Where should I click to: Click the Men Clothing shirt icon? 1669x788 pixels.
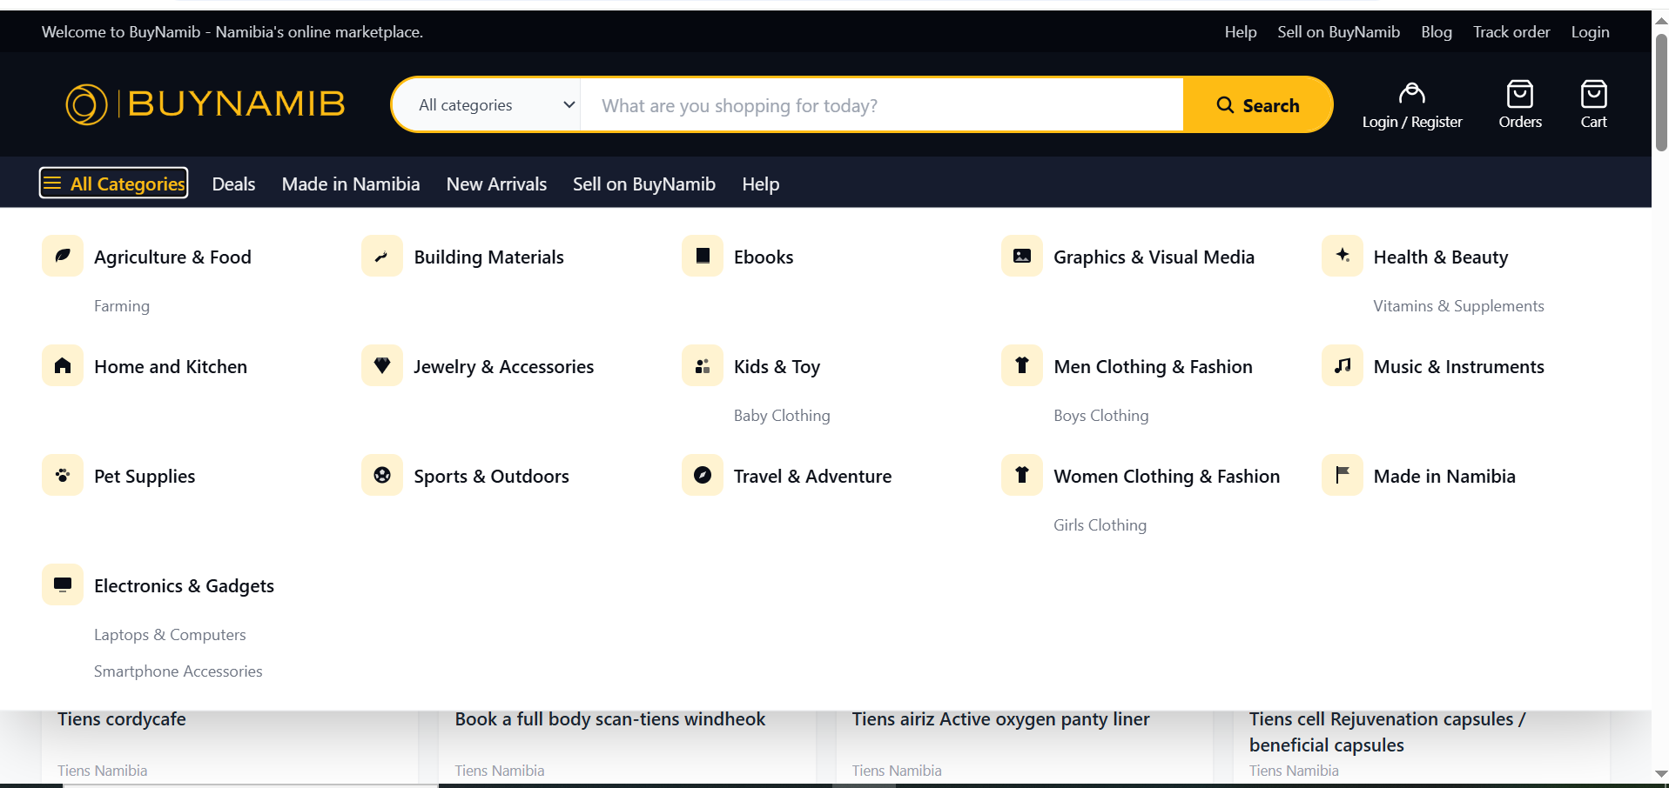pyautogui.click(x=1022, y=365)
